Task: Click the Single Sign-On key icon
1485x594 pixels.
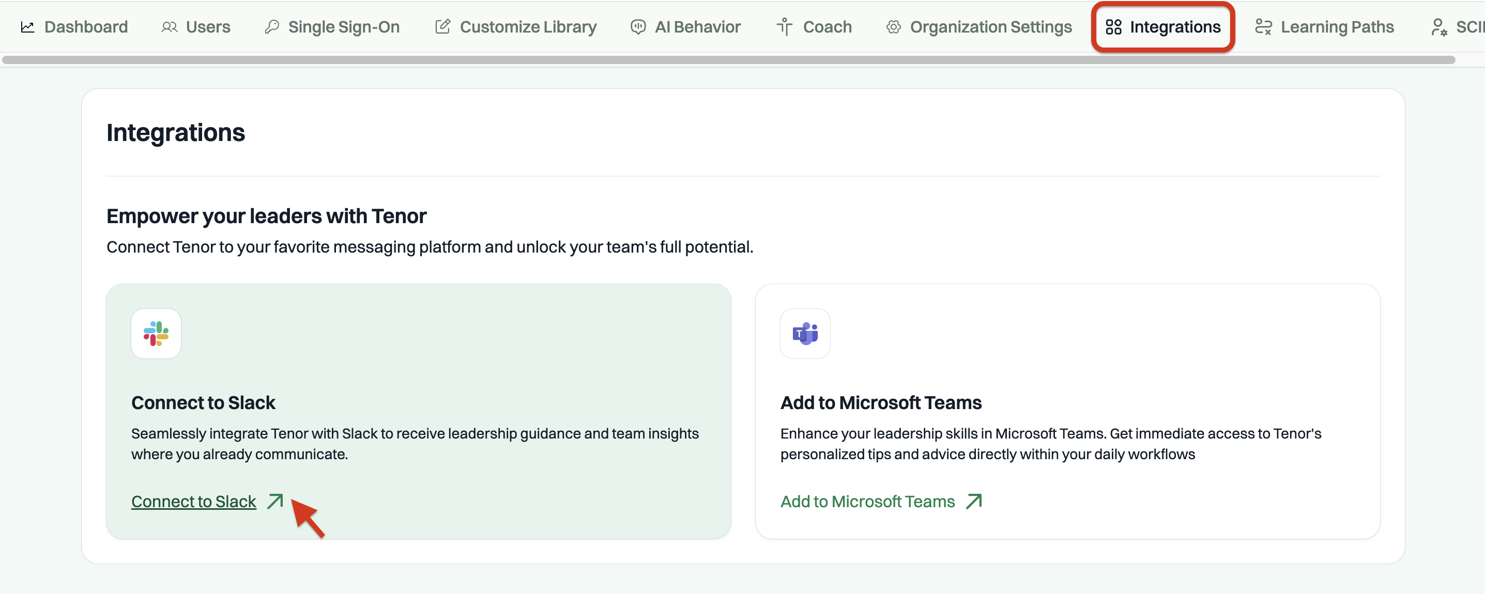Action: [271, 27]
